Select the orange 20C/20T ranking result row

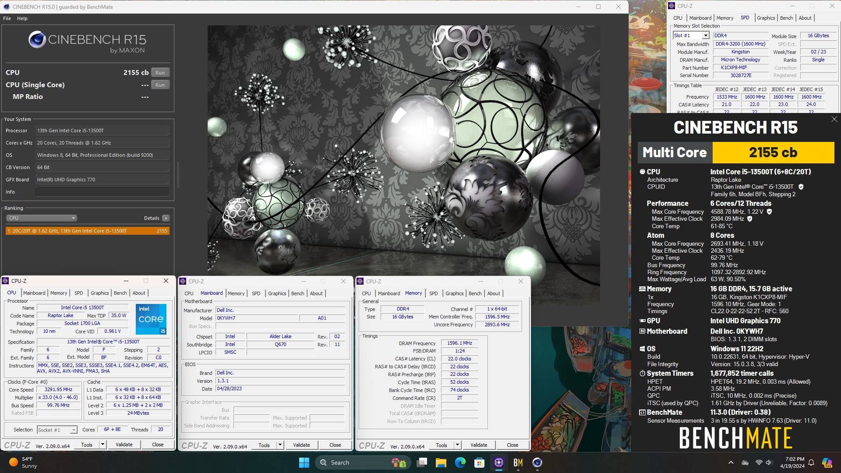click(87, 231)
